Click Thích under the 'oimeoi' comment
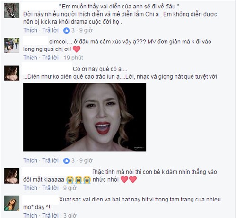The width and height of the screenshot is (236, 218). [30, 58]
